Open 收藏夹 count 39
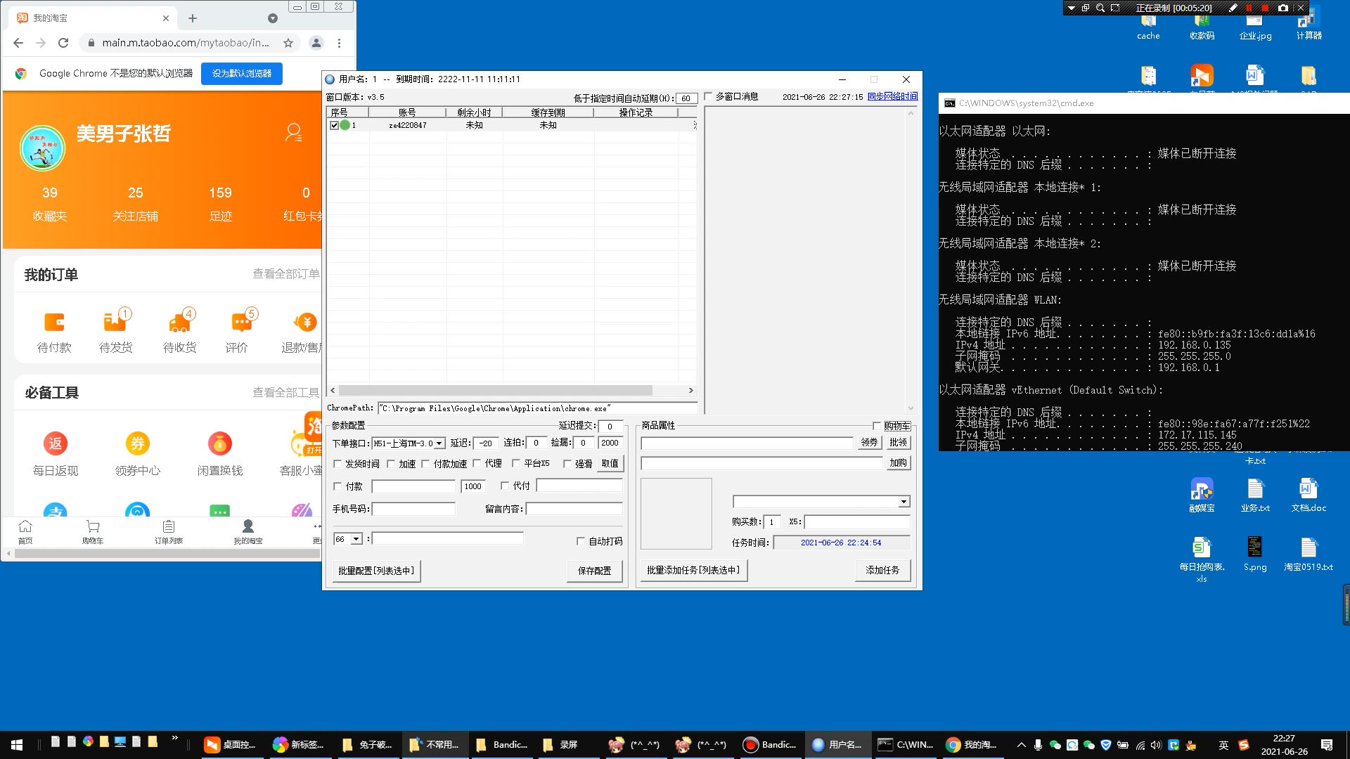This screenshot has width=1350, height=759. pyautogui.click(x=50, y=204)
